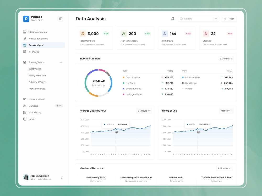Select the Fitness Equipment sidebar icon

[x=24, y=38]
